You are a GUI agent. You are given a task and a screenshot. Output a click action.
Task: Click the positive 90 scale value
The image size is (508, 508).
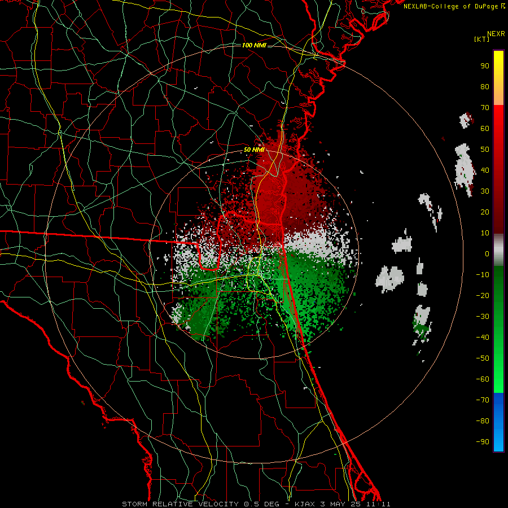(x=485, y=66)
